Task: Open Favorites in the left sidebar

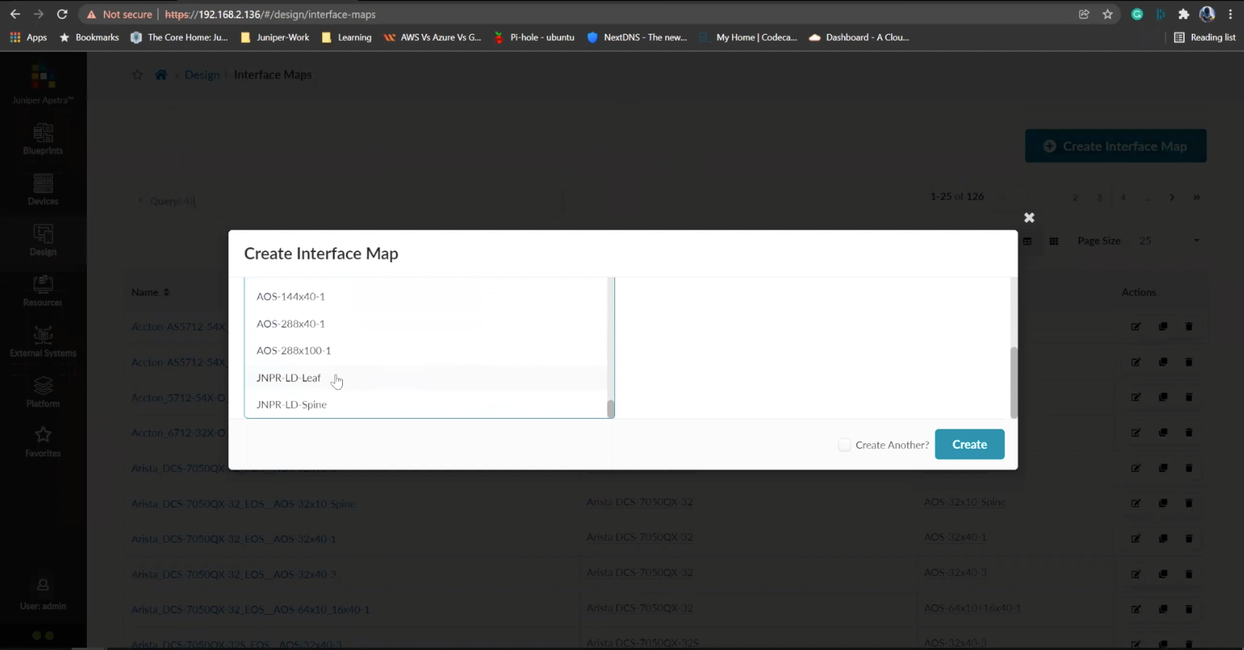Action: click(x=43, y=443)
